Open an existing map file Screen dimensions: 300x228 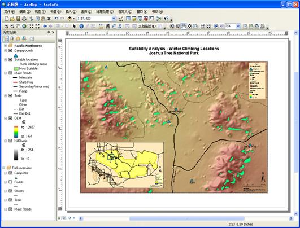click(x=12, y=19)
